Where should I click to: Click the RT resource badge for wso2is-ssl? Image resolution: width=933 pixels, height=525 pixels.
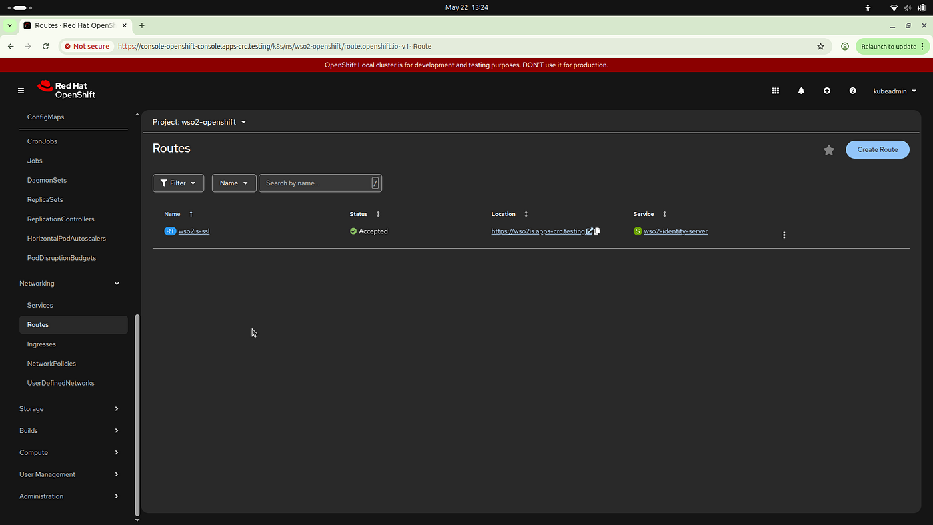171,231
